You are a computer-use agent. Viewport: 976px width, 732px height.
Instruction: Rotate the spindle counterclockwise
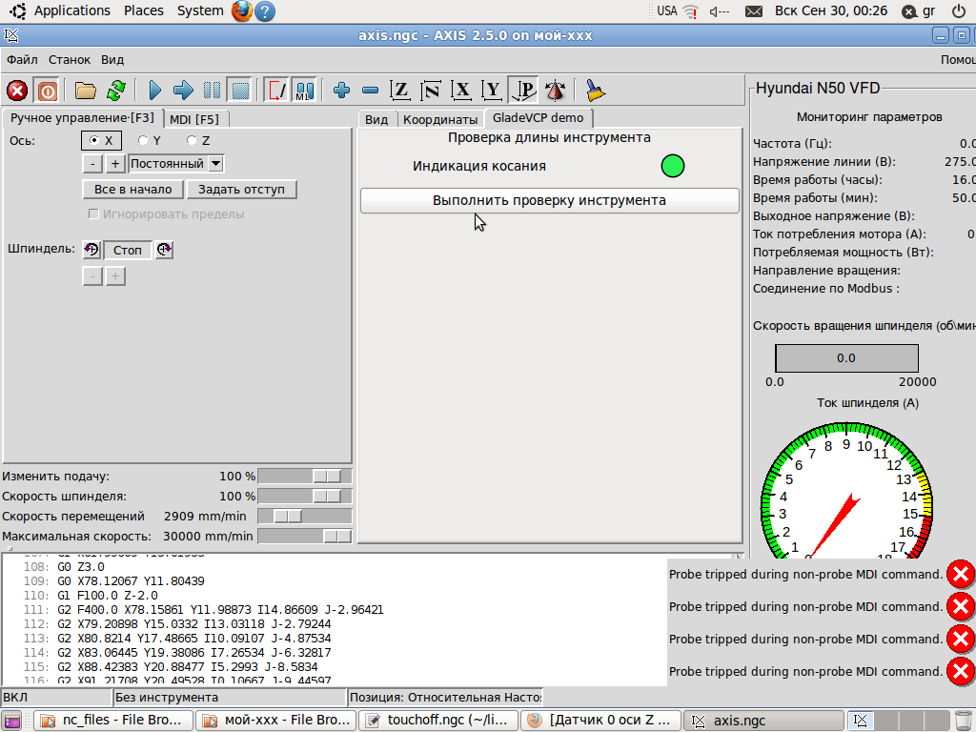click(91, 250)
